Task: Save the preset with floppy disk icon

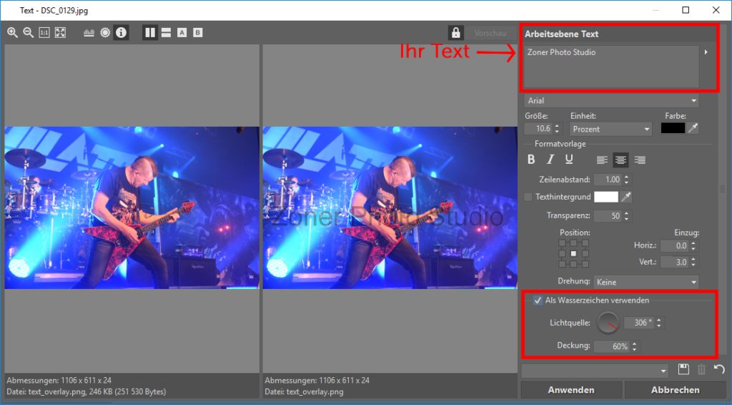Action: 683,369
